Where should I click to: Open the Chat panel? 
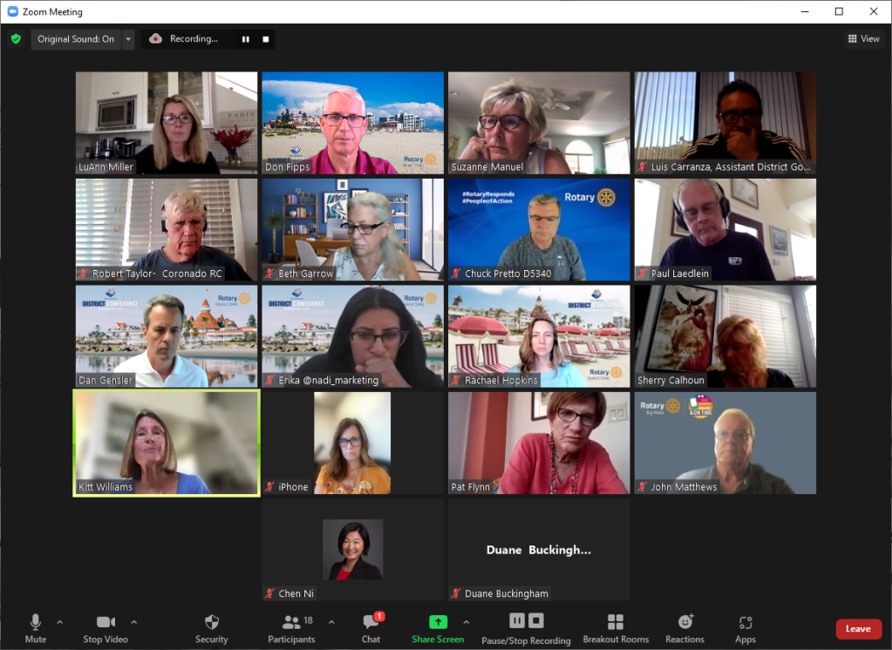(x=371, y=622)
